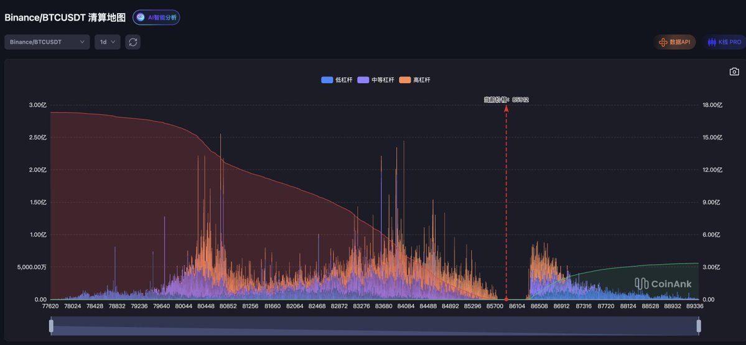Click the 80448 price axis label
This screenshot has height=345, width=746.
(206, 306)
